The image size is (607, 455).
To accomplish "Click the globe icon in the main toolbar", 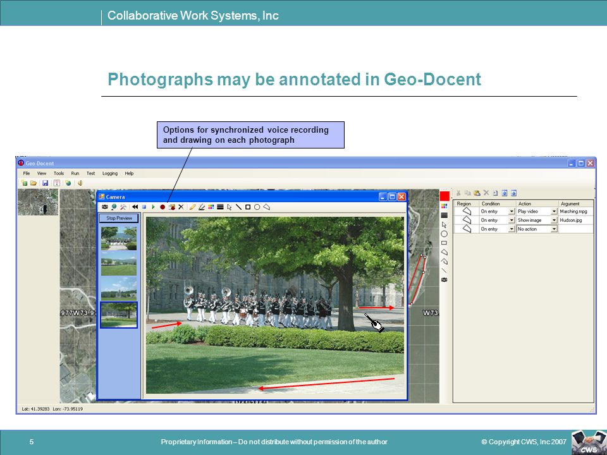I will click(68, 183).
